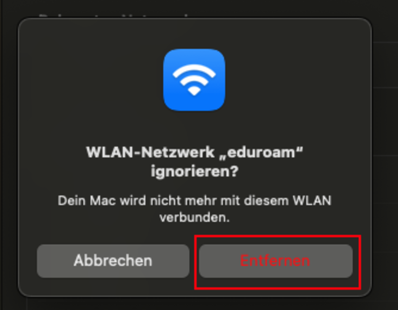The width and height of the screenshot is (398, 310).
Task: Click the word 'ignorieren?' in the heading
Action: pos(195,171)
